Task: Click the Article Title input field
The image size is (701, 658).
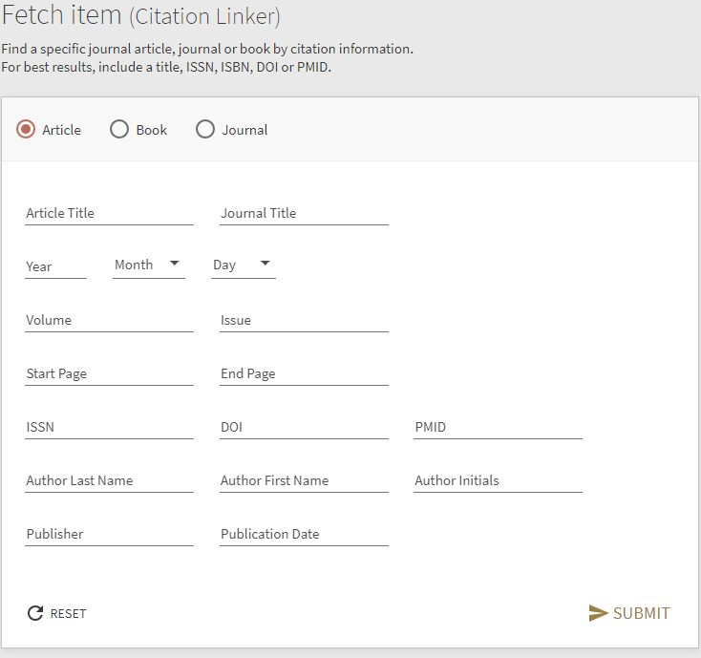Action: pos(109,213)
